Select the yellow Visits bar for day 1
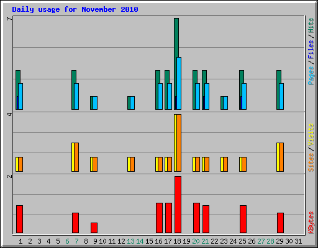 tap(17, 164)
